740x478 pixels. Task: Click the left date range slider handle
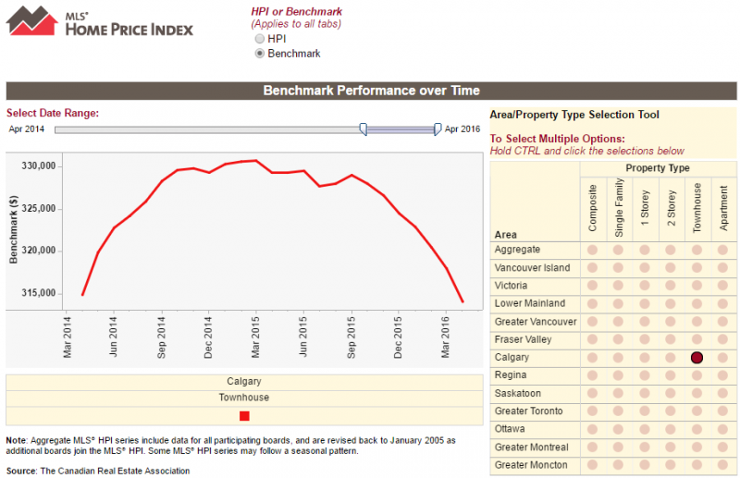coord(364,129)
